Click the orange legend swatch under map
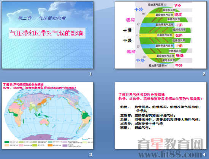This screenshot has width=209, height=159. pos(50,145)
